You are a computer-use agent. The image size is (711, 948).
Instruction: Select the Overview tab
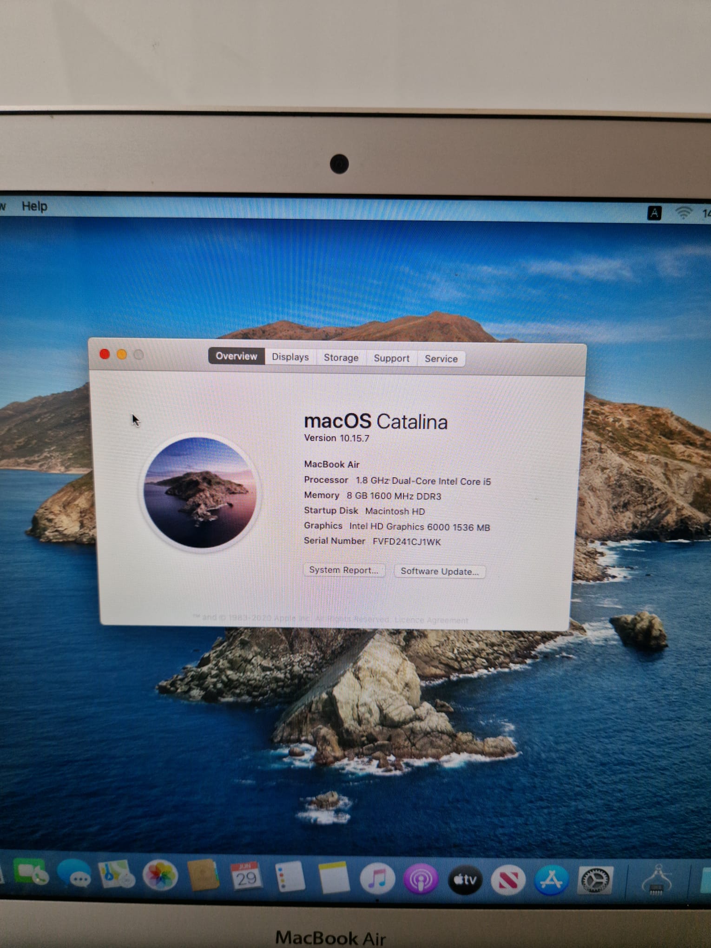pos(236,356)
